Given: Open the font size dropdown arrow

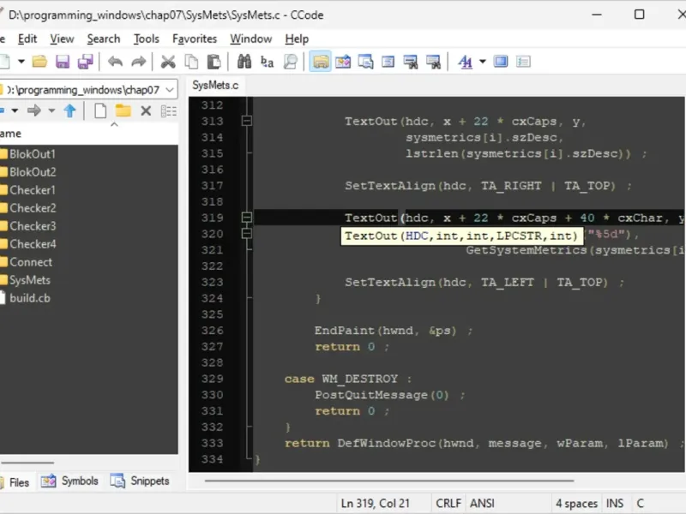Looking at the screenshot, I should tap(483, 62).
